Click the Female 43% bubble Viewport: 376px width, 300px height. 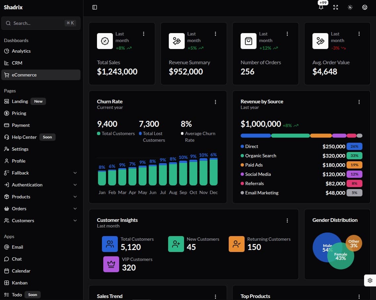[341, 256]
